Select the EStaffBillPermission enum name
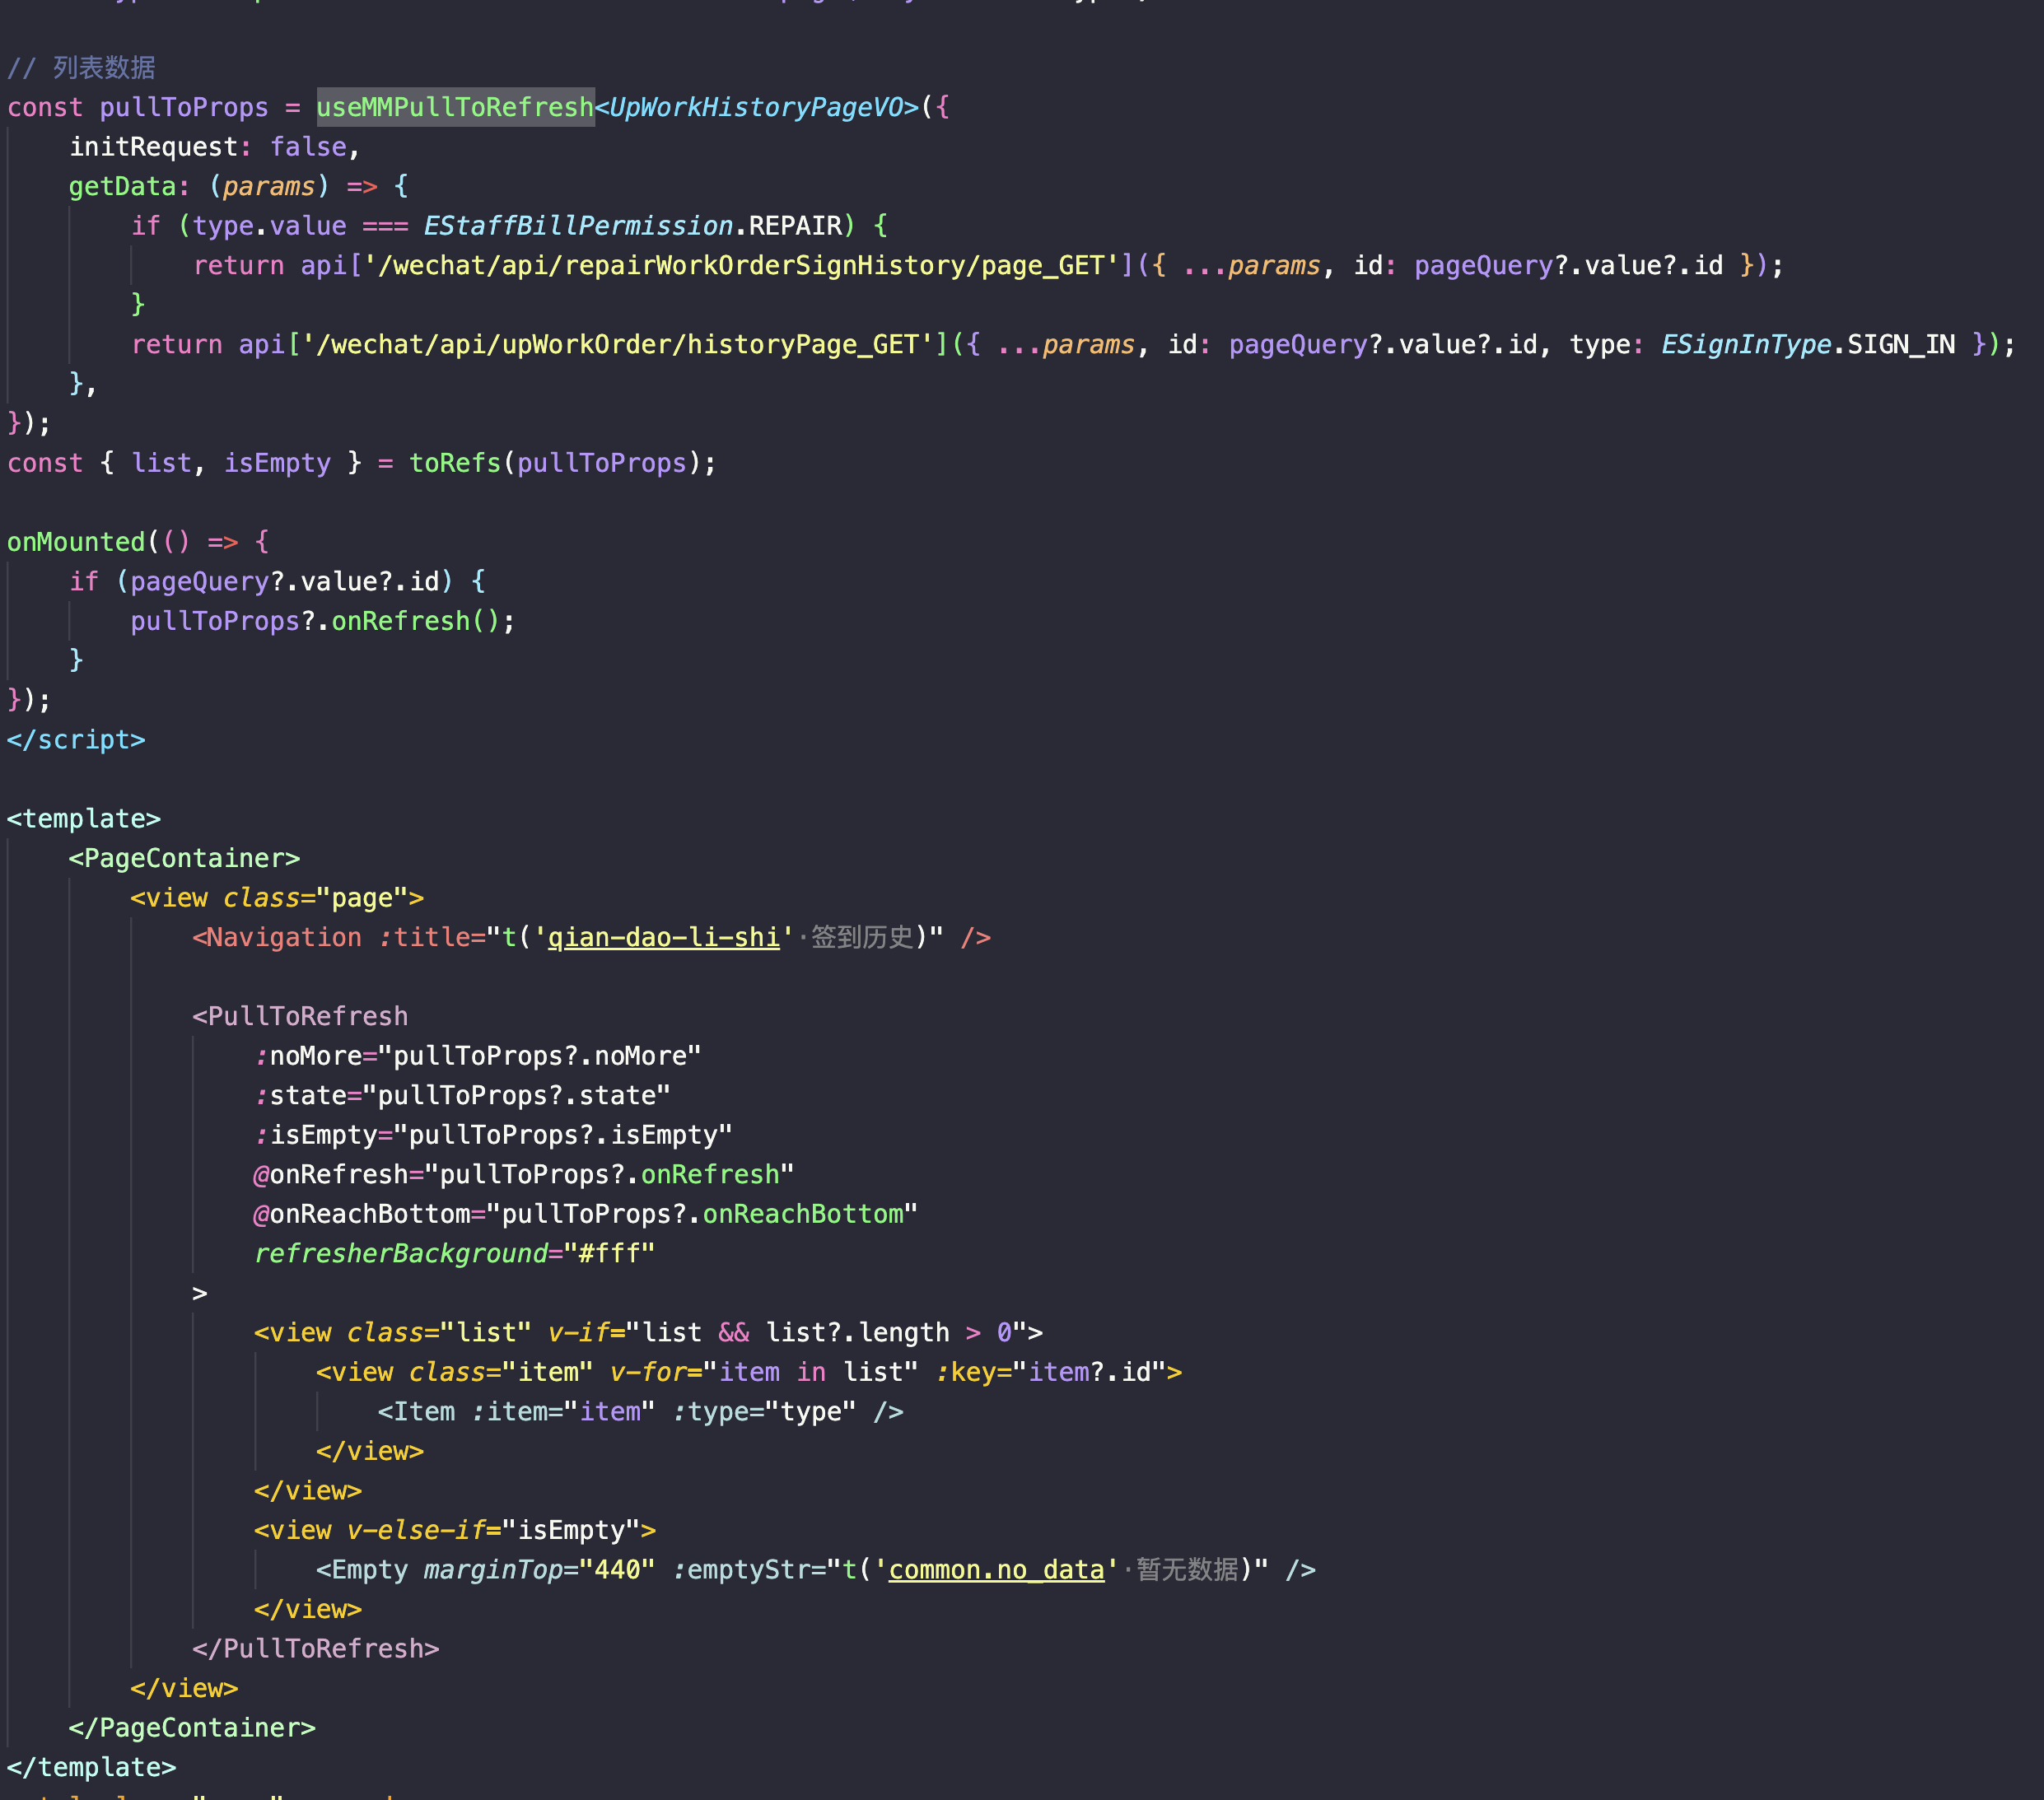Viewport: 2044px width, 1800px height. pos(579,226)
